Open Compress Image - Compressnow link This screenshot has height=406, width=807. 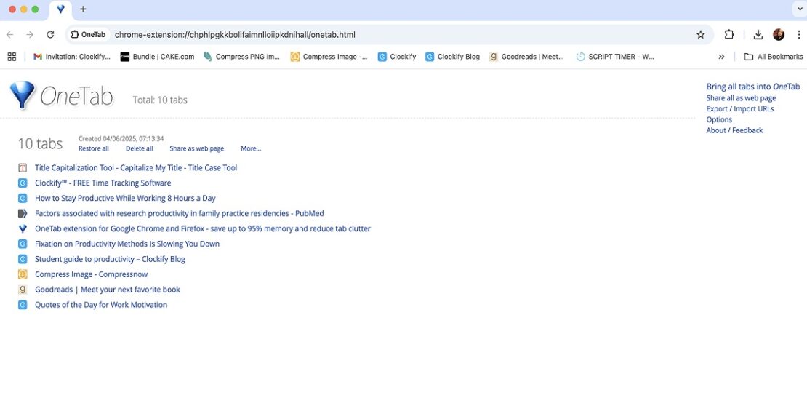point(91,274)
